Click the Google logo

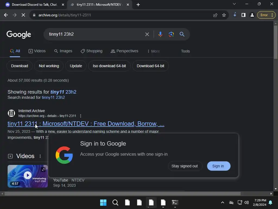(x=19, y=35)
